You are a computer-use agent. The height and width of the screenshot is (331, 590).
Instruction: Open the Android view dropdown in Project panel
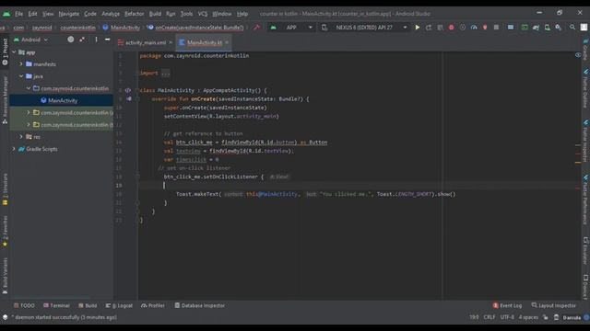click(x=30, y=40)
